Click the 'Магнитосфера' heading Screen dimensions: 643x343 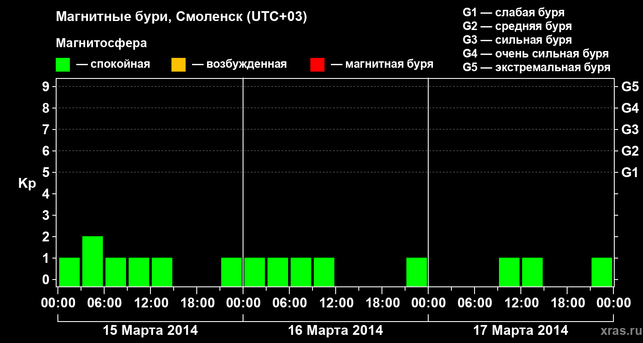pyautogui.click(x=101, y=43)
